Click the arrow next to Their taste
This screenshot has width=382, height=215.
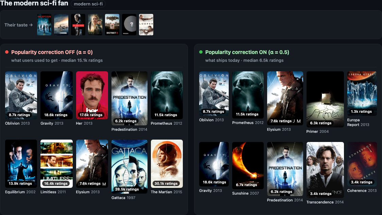pyautogui.click(x=31, y=25)
